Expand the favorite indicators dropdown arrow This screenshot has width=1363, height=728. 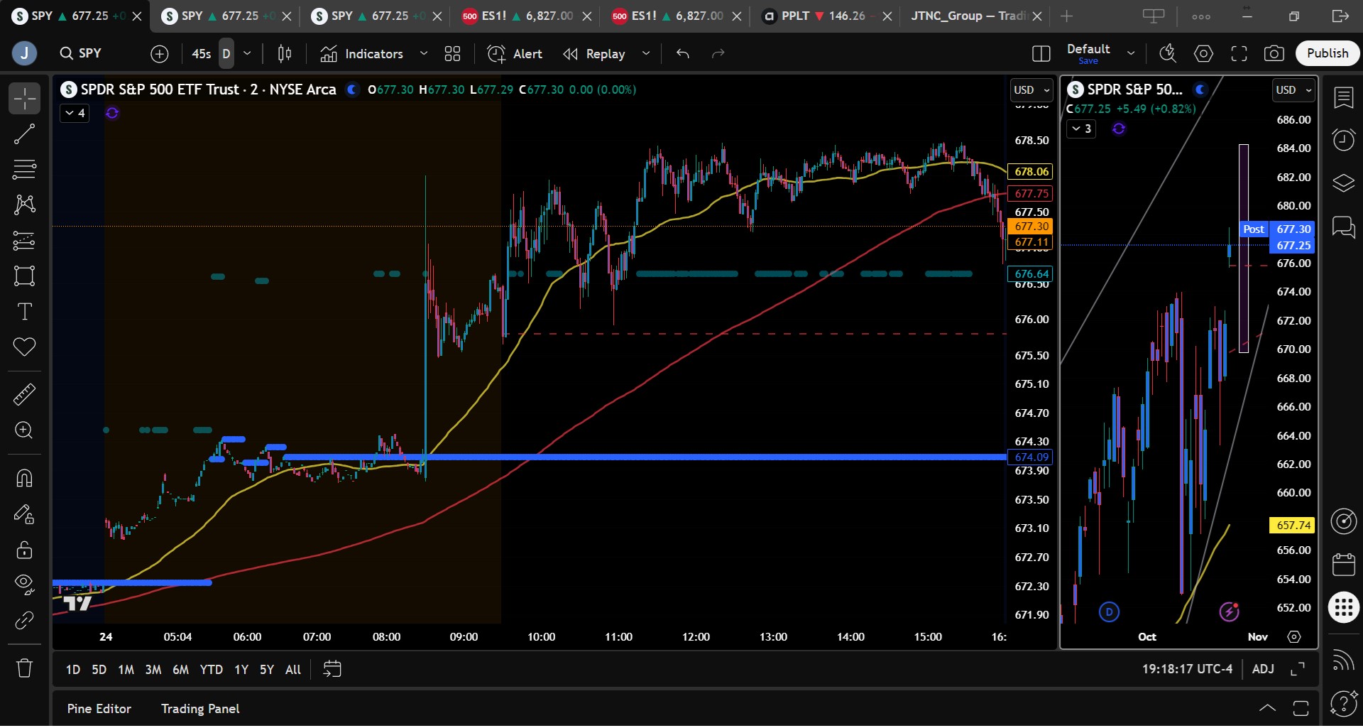pyautogui.click(x=424, y=53)
